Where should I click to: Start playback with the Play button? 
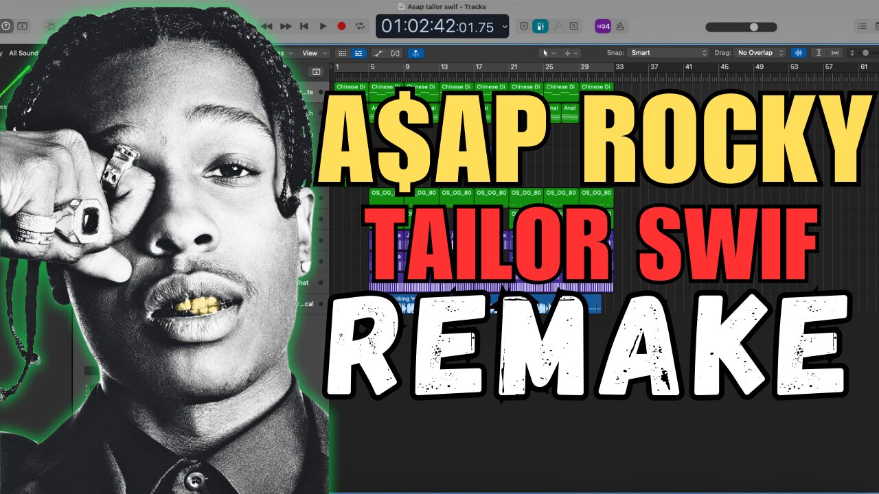[323, 26]
